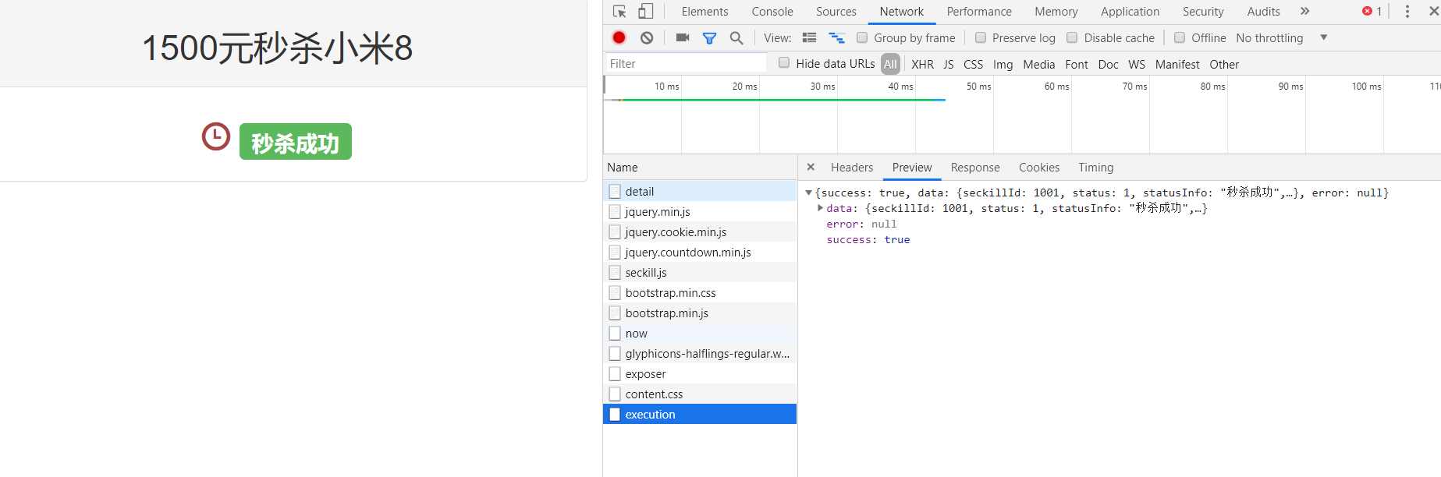Stop recording network log (red dot)

619,37
